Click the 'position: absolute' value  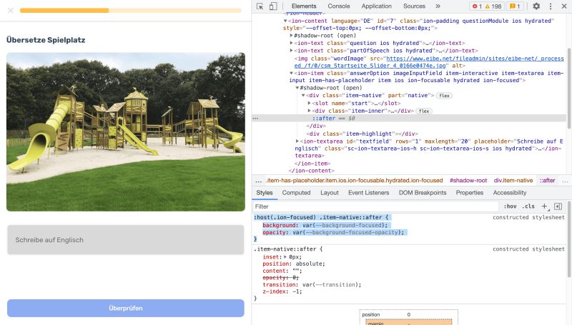tap(310, 264)
